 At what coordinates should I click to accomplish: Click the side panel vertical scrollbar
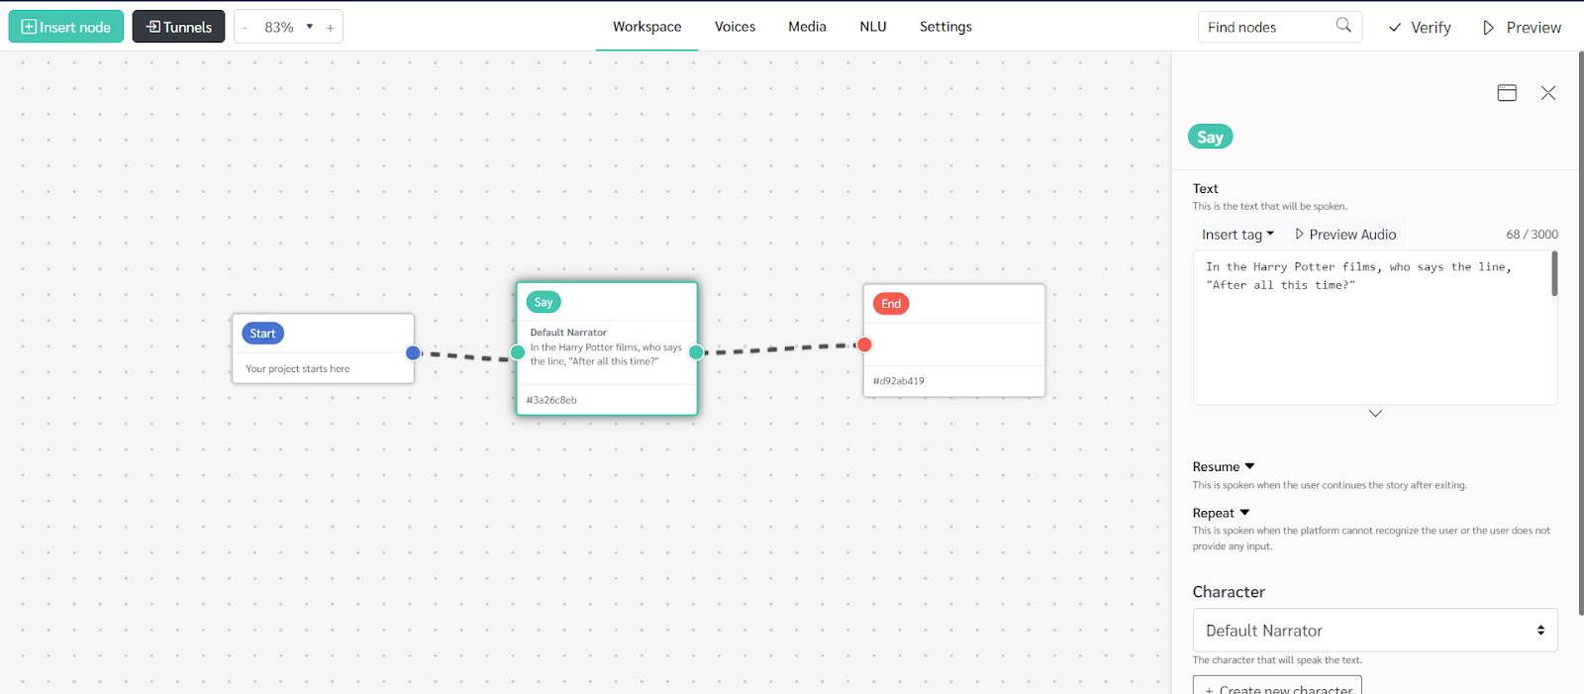pyautogui.click(x=1580, y=333)
